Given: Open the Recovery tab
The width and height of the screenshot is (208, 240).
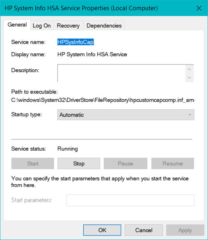Looking at the screenshot, I should pyautogui.click(x=68, y=25).
